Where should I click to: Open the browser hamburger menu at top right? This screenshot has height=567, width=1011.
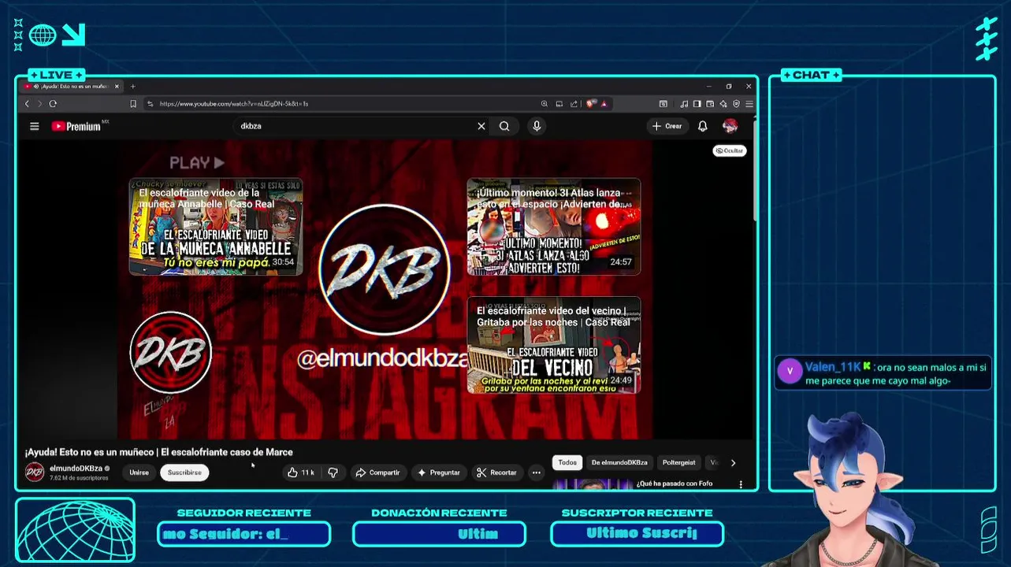click(749, 104)
